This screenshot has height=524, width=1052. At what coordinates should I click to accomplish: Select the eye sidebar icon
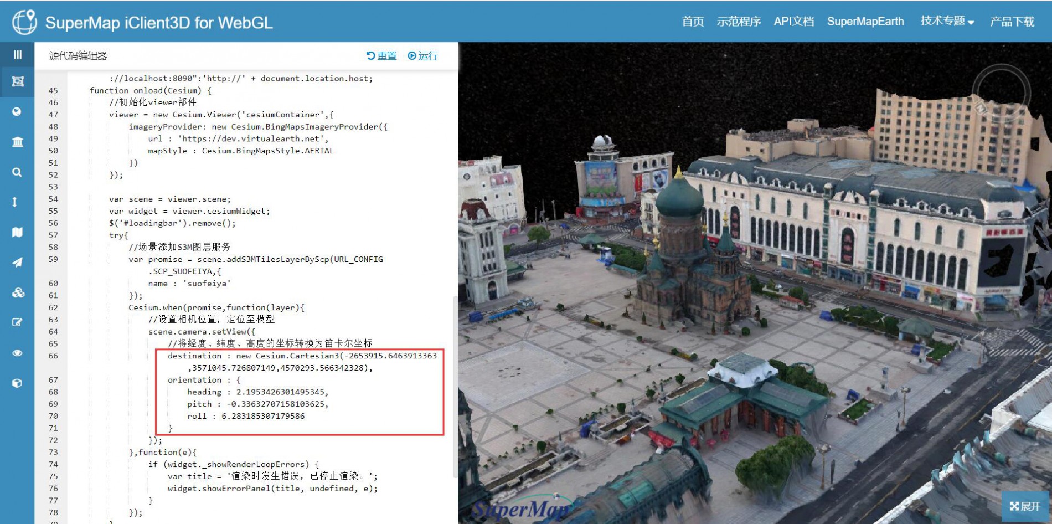point(18,353)
